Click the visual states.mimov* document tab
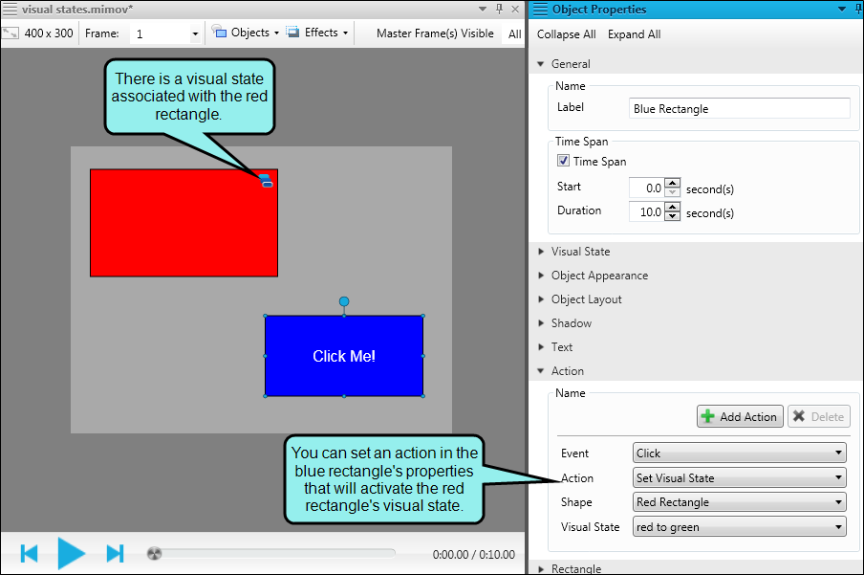Viewport: 864px width, 575px height. 77,10
